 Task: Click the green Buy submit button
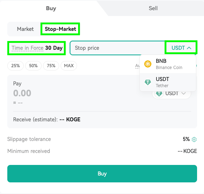(102, 174)
